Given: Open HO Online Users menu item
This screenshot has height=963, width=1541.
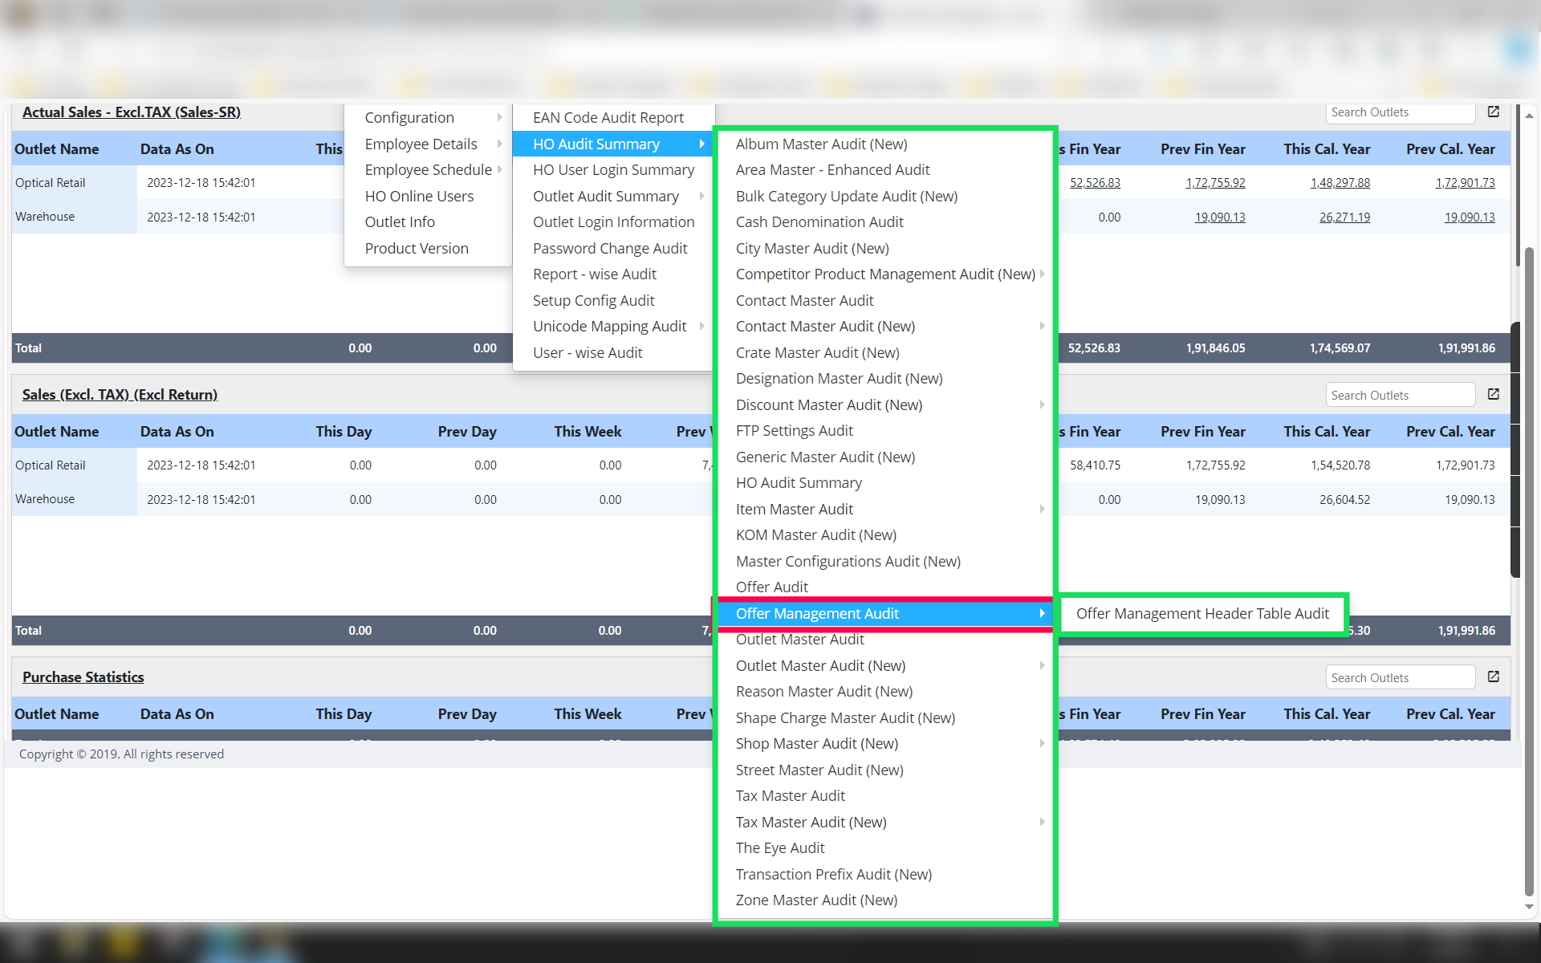Looking at the screenshot, I should [x=418, y=197].
